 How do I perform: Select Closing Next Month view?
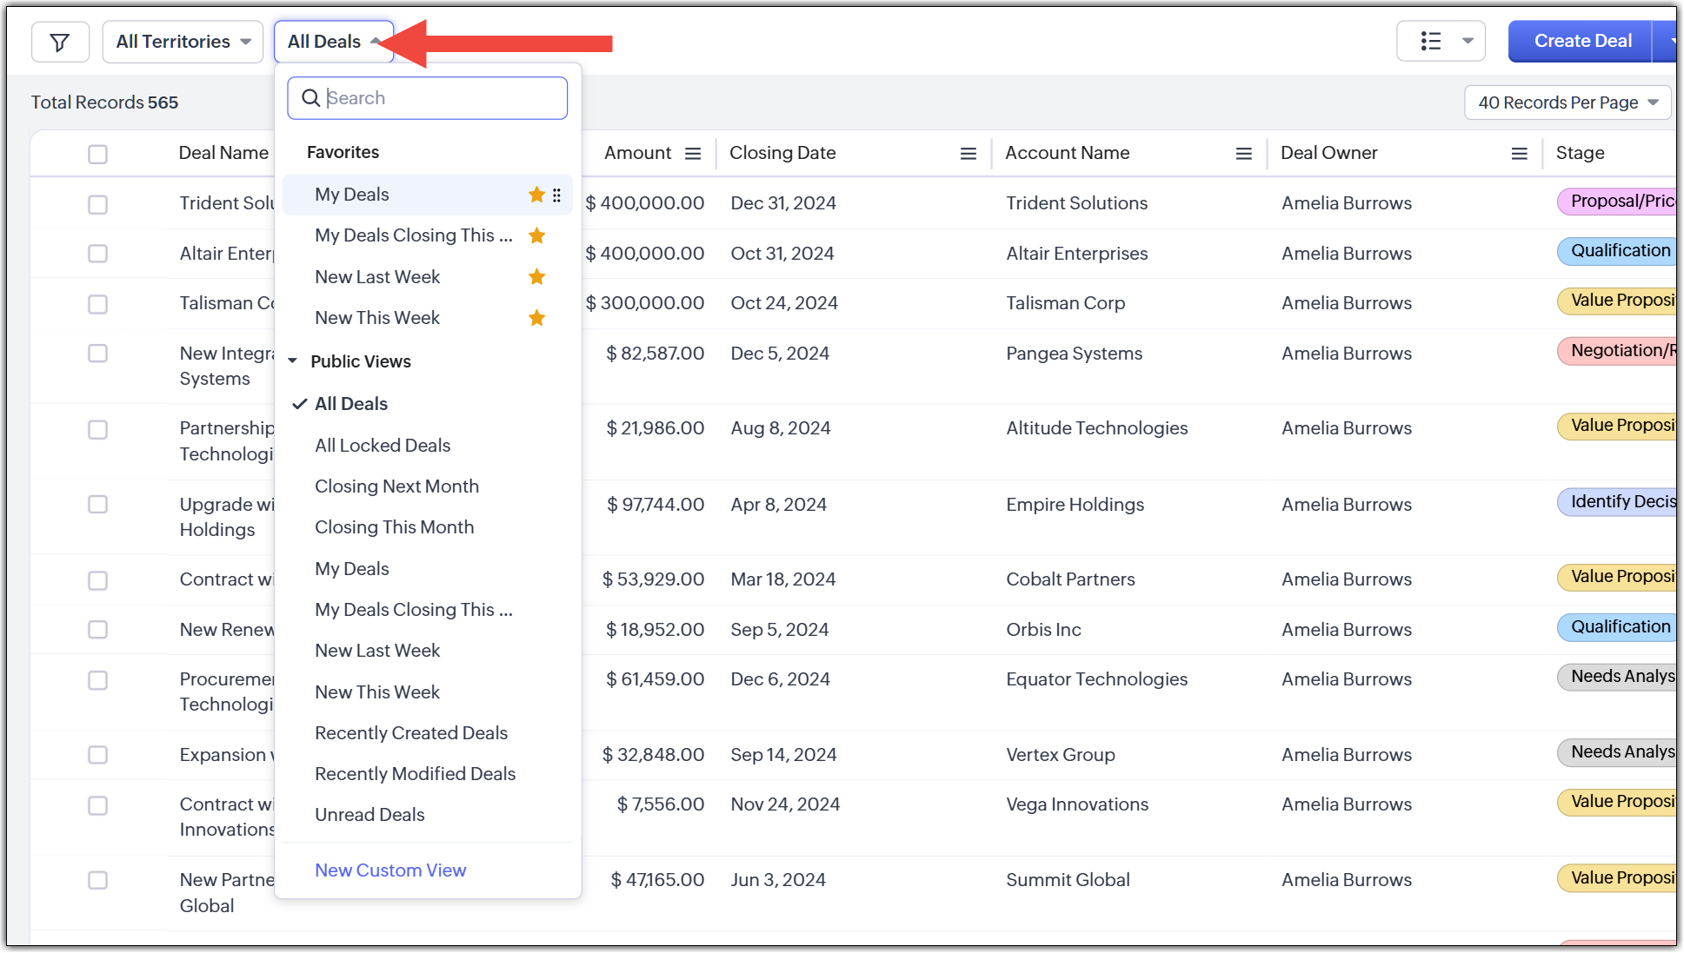(396, 486)
